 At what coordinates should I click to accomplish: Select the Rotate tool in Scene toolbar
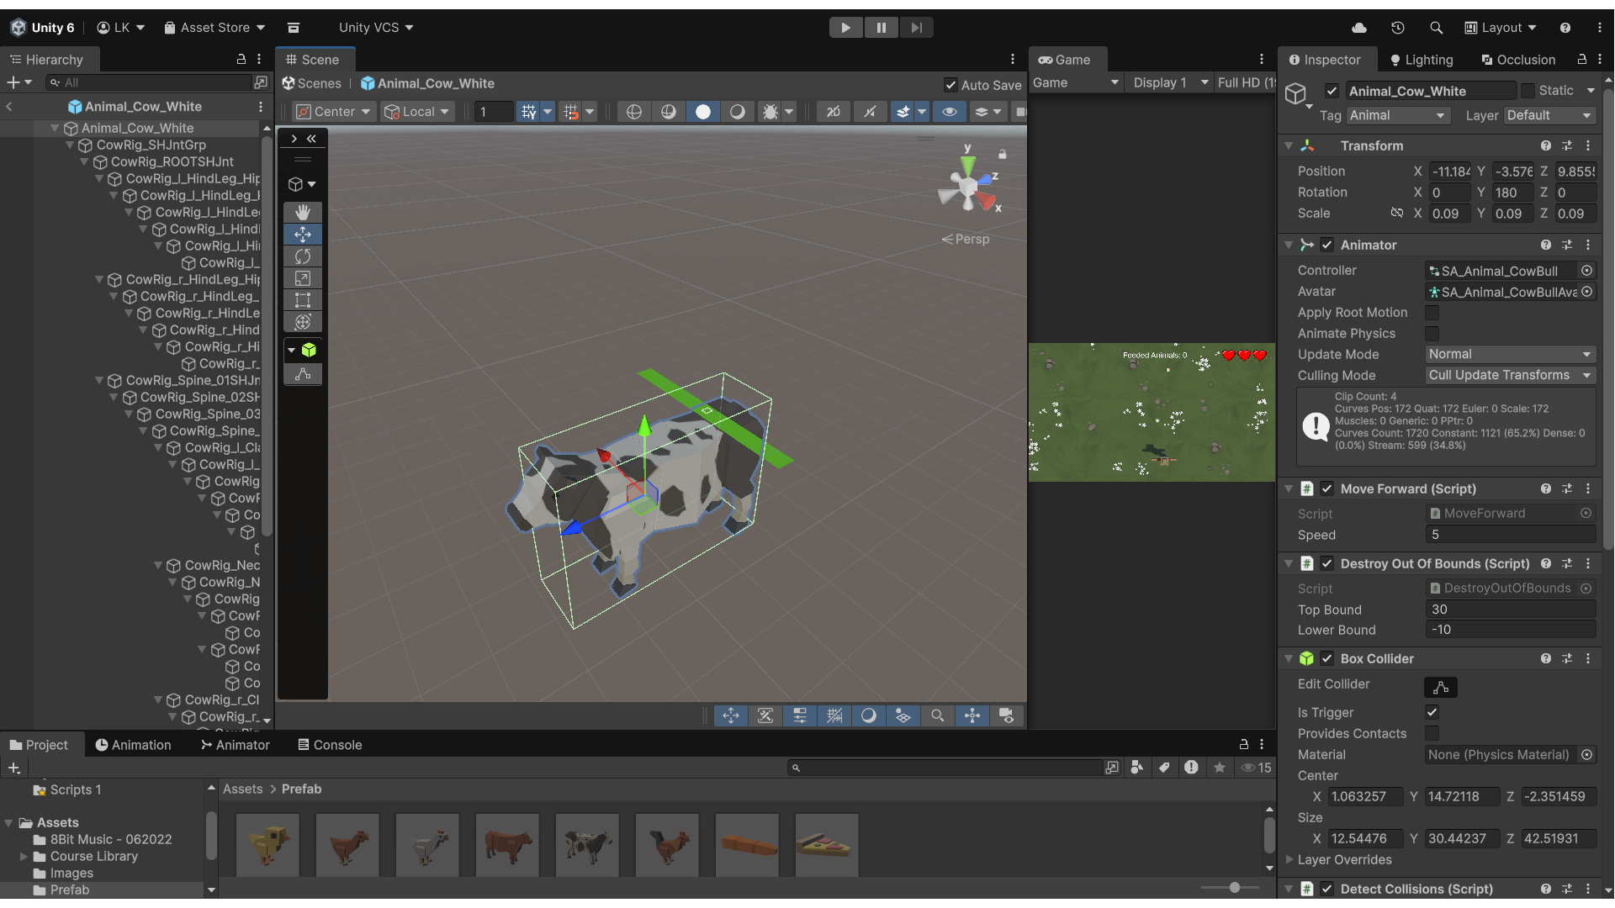[x=303, y=256]
